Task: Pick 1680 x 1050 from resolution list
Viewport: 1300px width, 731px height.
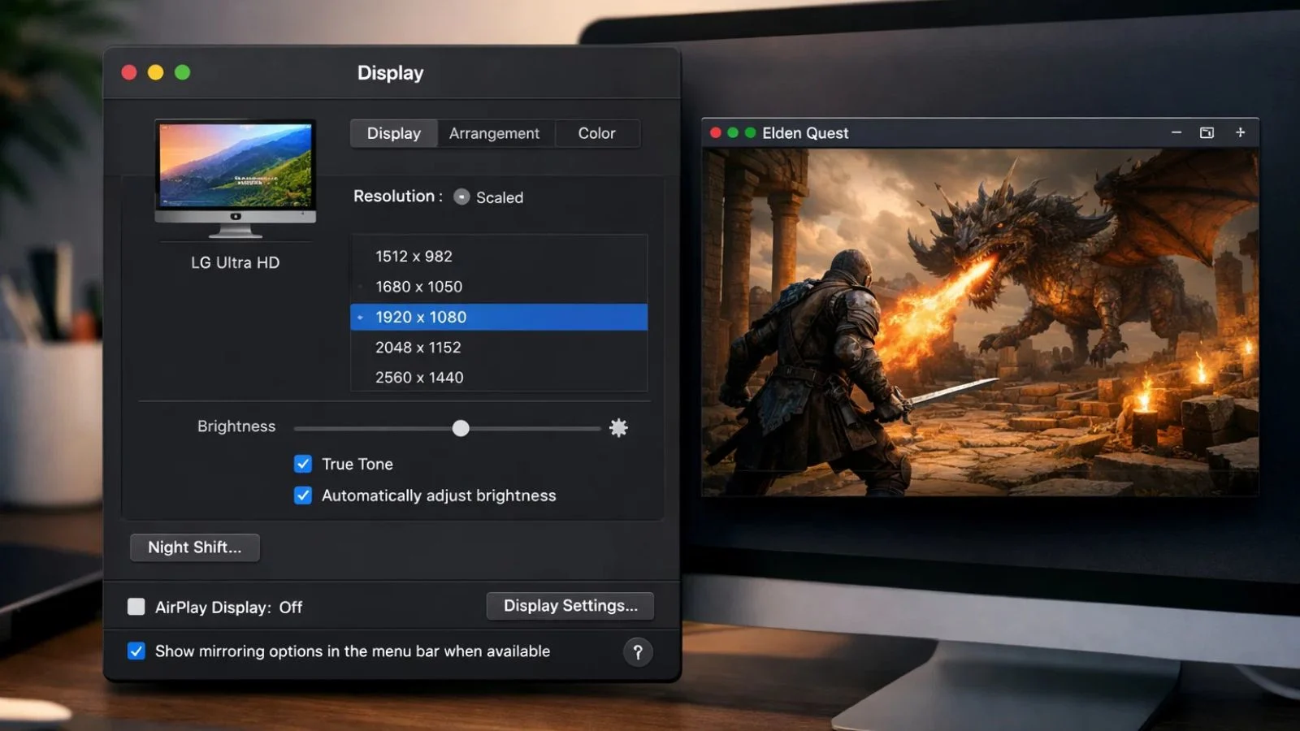Action: tap(418, 287)
